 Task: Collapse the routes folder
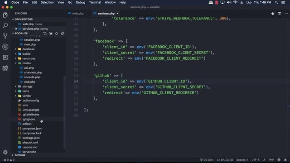tap(26, 63)
